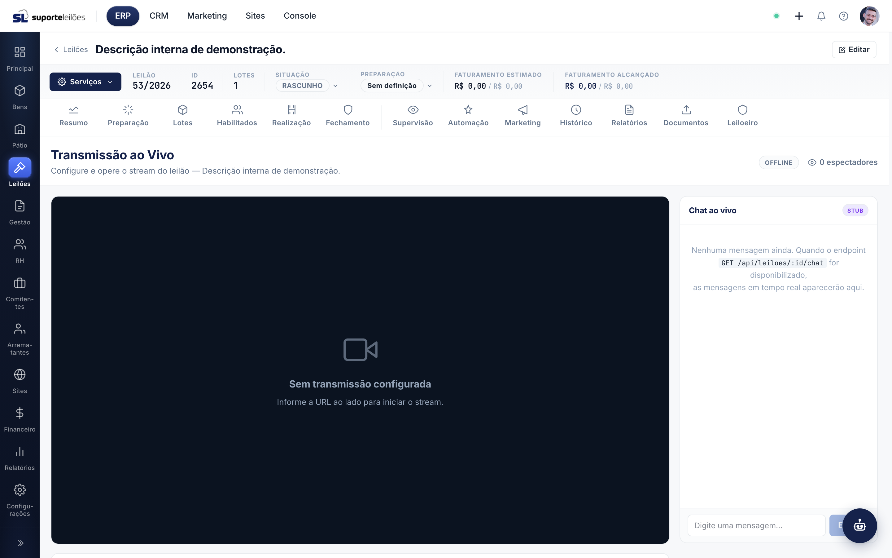Open the Histórico tab
The height and width of the screenshot is (558, 892).
pyautogui.click(x=576, y=116)
